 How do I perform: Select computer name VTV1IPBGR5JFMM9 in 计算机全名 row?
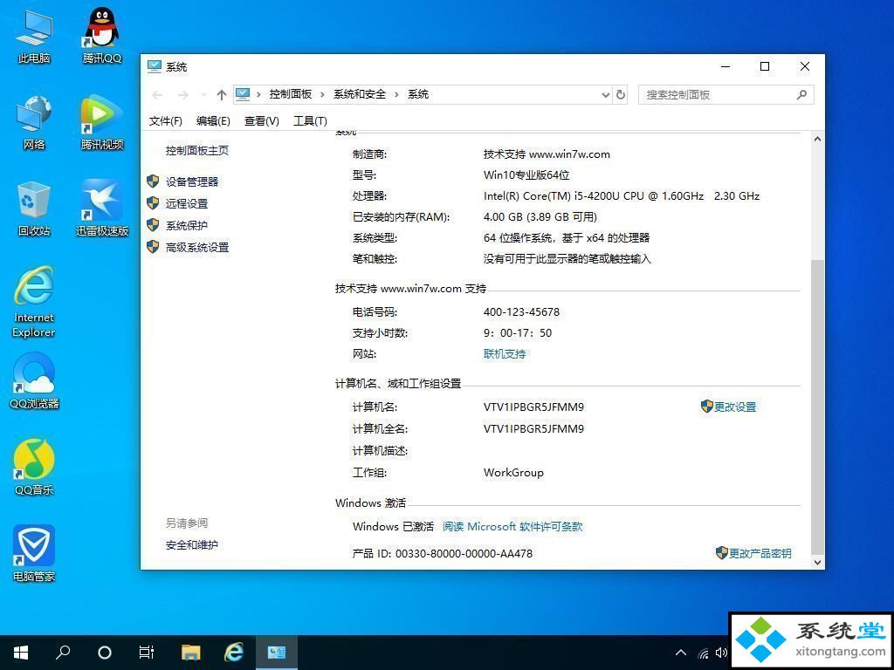coord(533,428)
